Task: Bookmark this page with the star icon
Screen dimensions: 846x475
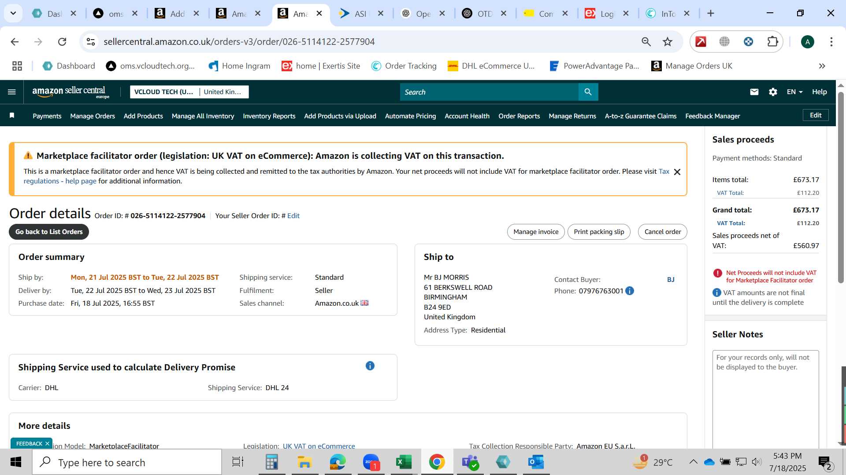Action: click(x=668, y=42)
